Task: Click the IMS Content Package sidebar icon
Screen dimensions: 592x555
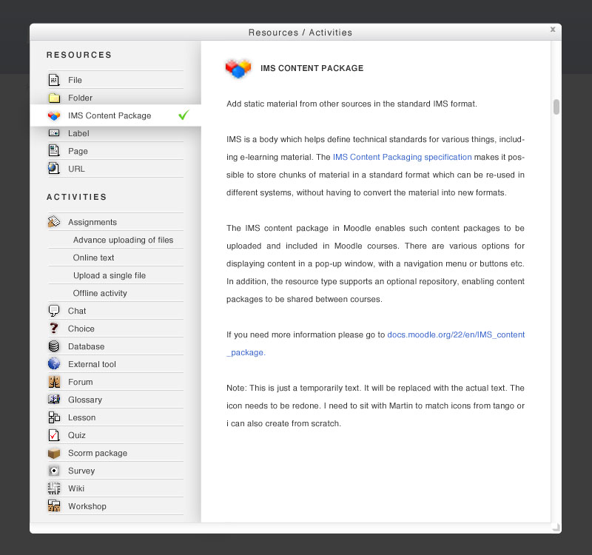Action: 54,115
